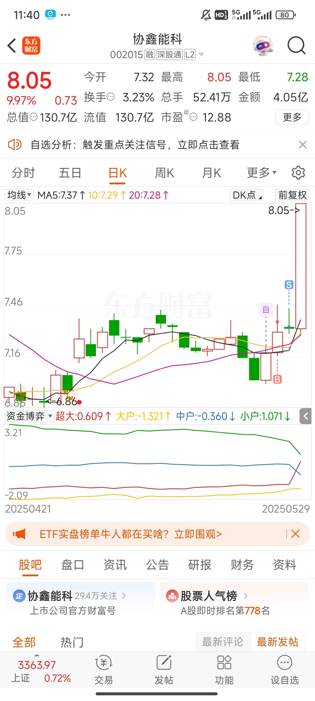The height and width of the screenshot is (701, 315).
Task: Select the 热门 posts filter
Action: click(72, 642)
